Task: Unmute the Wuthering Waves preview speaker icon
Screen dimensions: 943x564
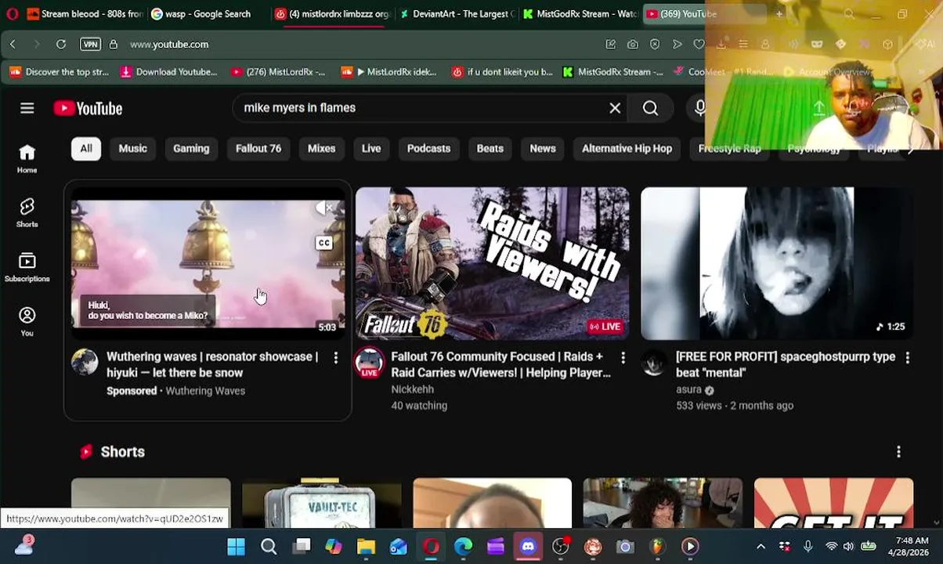Action: 324,208
